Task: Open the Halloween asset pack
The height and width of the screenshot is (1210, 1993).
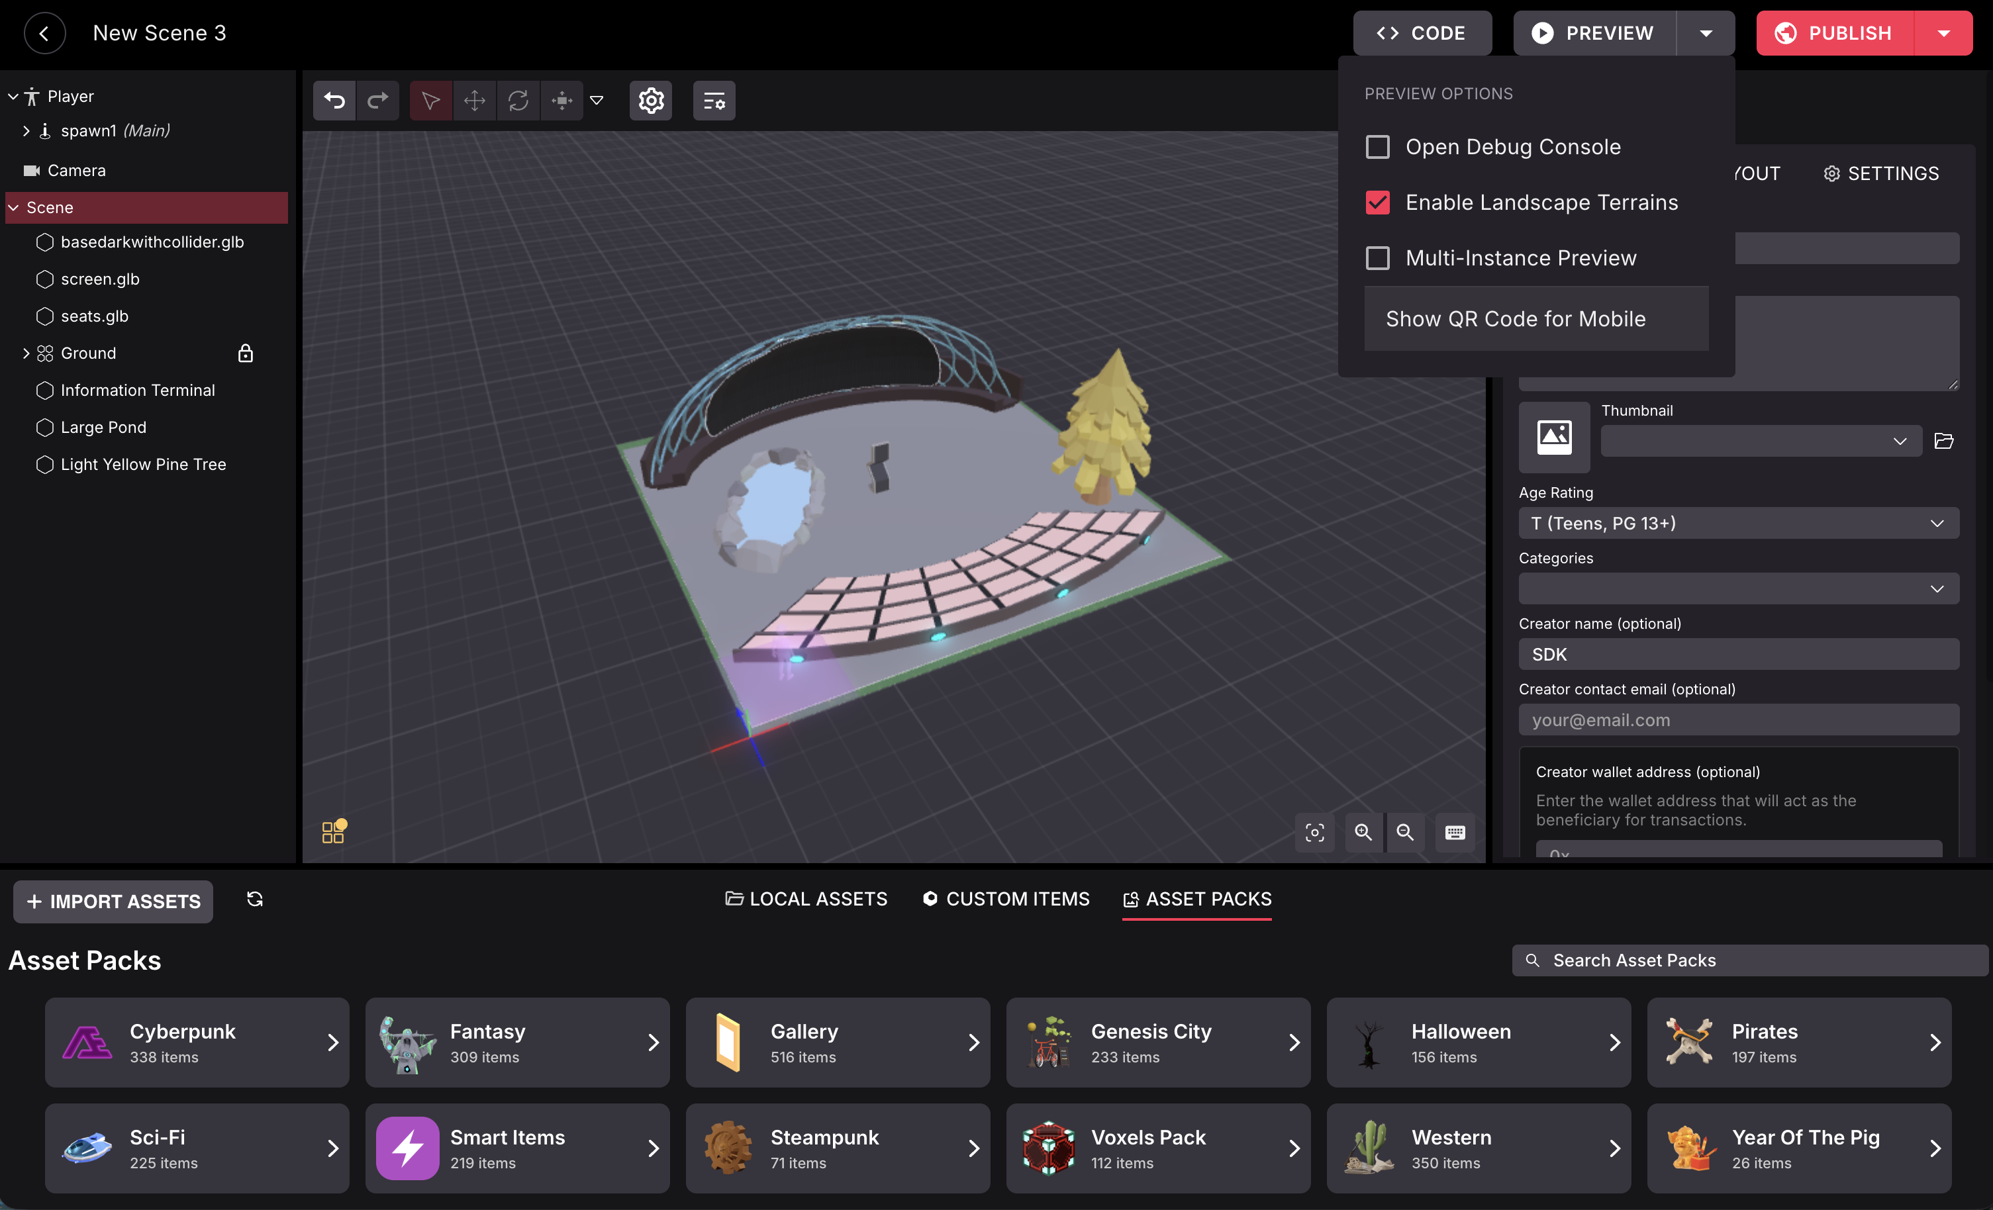Action: tap(1479, 1043)
